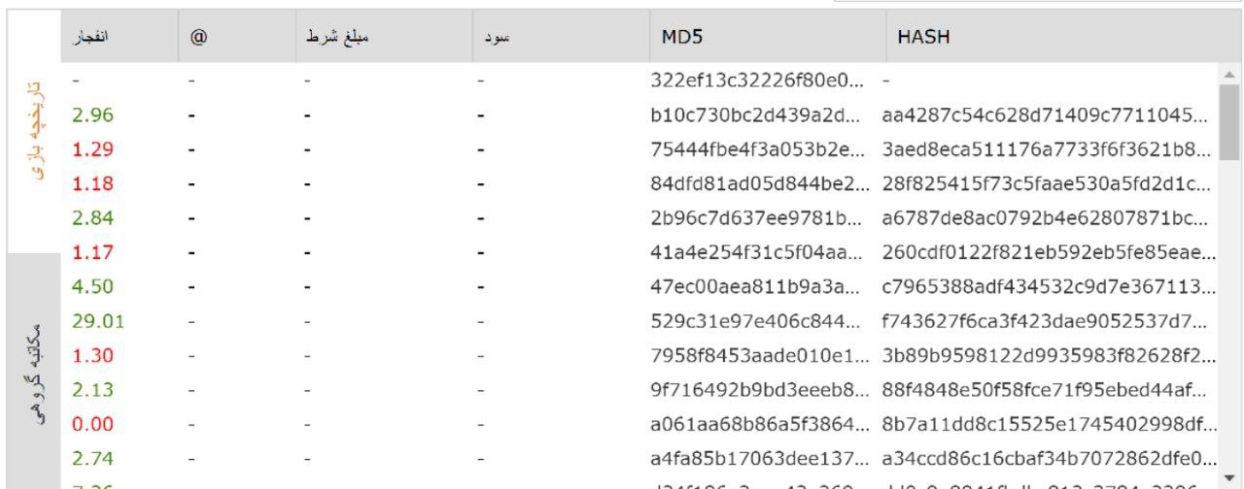Screen dimensions: 1244x489
Task: Click hash starting with aa4287c54c
Action: point(1047,115)
